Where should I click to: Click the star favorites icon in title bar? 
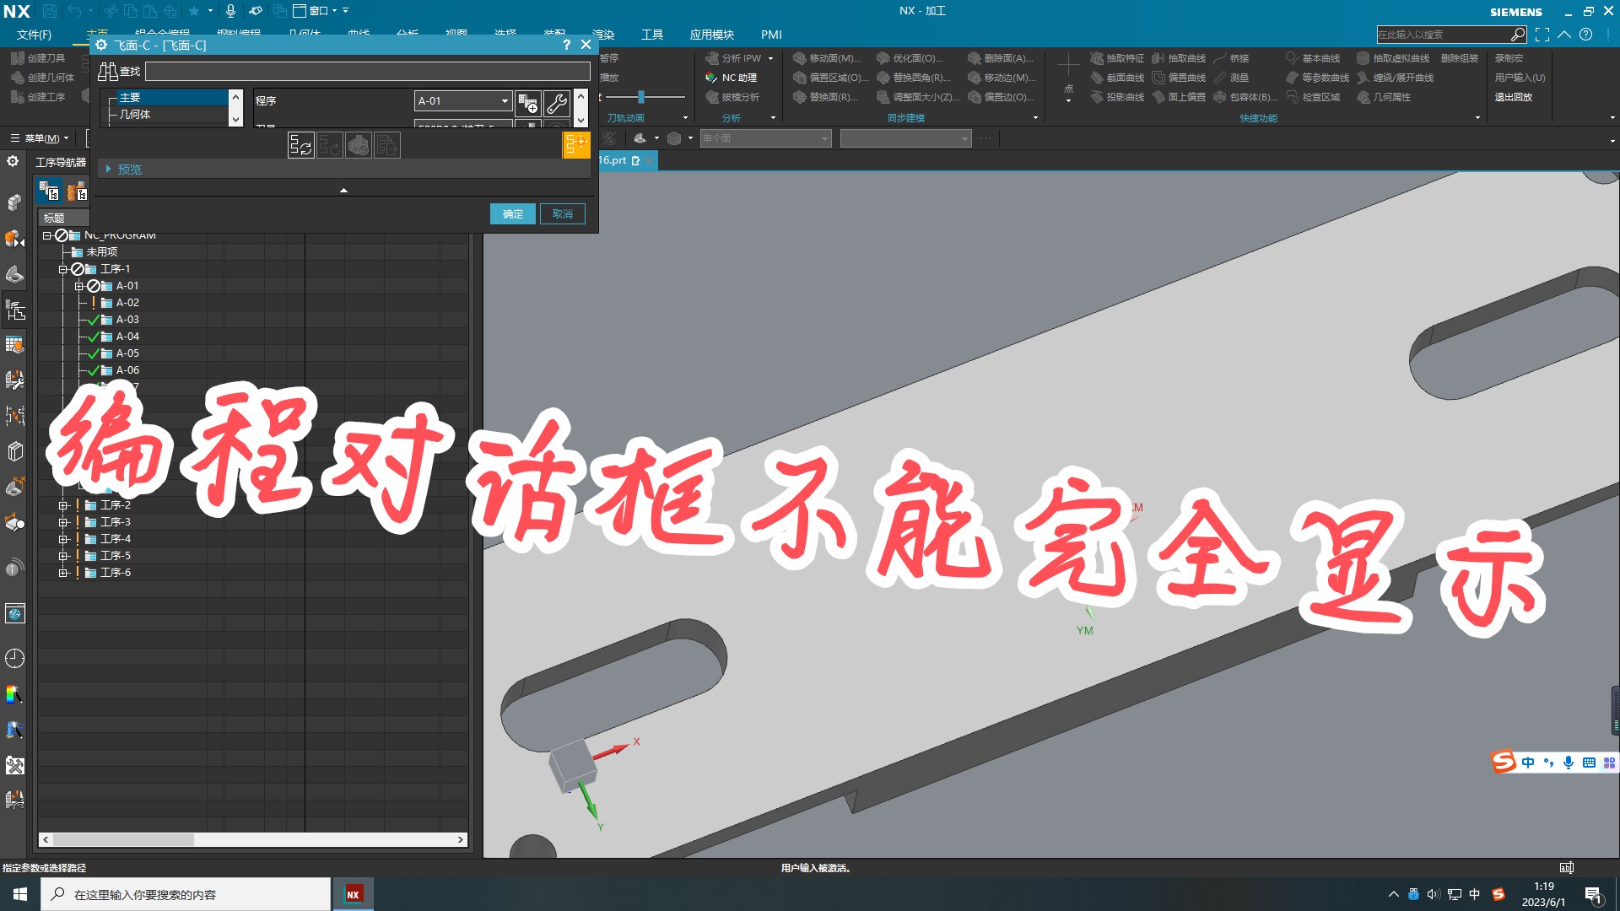(194, 11)
